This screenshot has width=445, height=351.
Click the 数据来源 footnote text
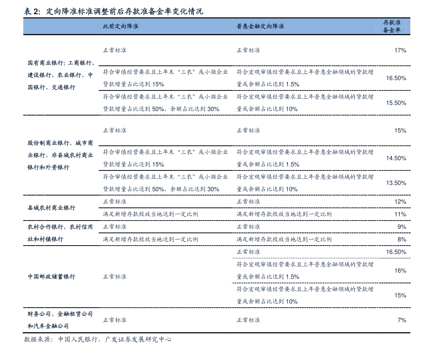[x=98, y=339]
